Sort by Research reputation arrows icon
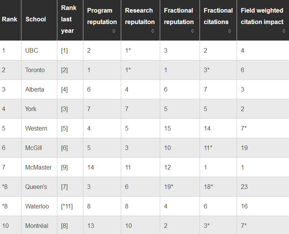This screenshot has height=234, width=289. tap(153, 31)
